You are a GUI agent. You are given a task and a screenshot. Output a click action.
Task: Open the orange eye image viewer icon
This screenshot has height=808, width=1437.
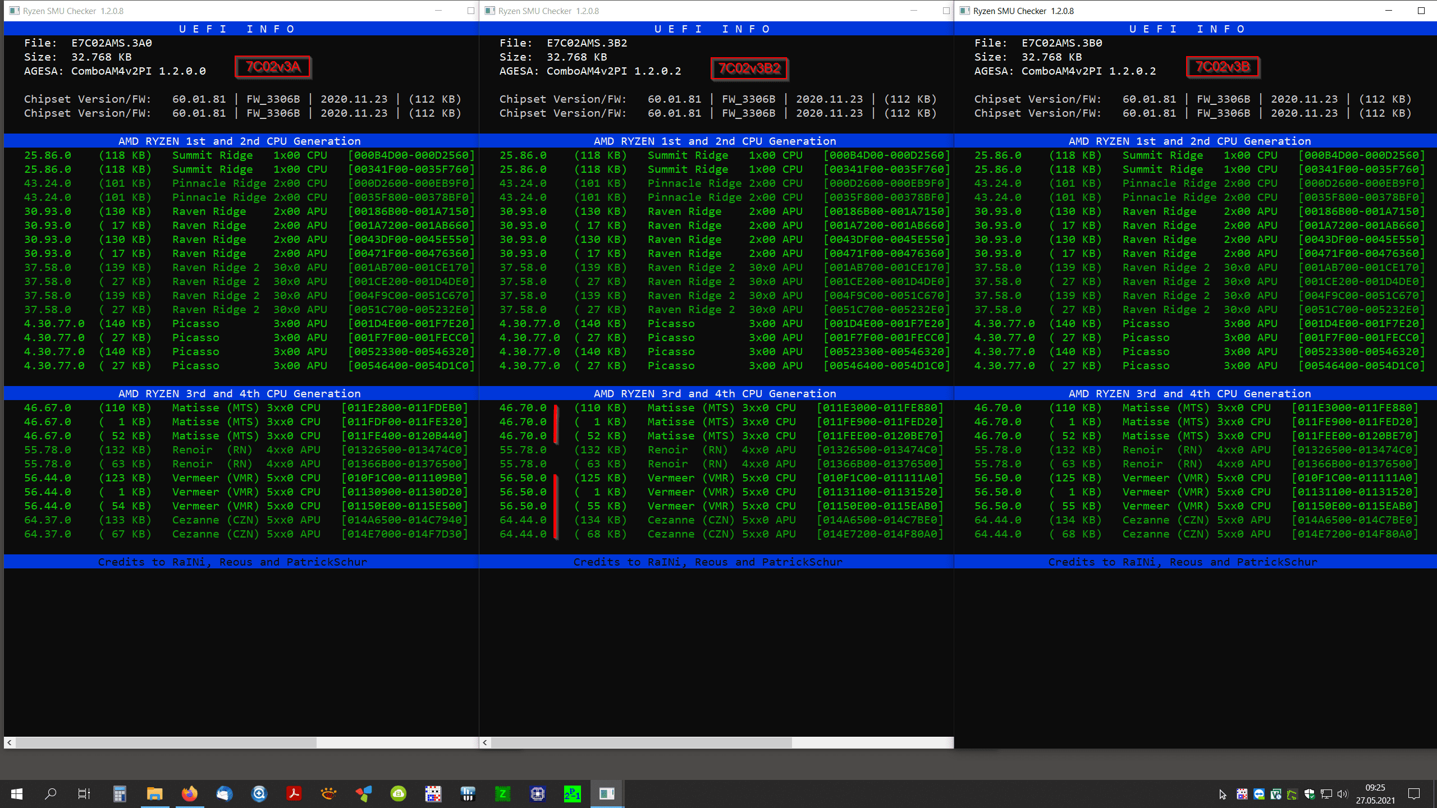tap(329, 793)
